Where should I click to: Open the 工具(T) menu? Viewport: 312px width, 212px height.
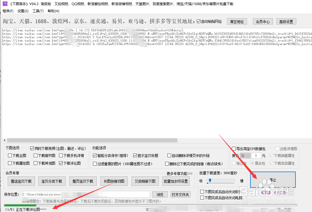[38, 11]
